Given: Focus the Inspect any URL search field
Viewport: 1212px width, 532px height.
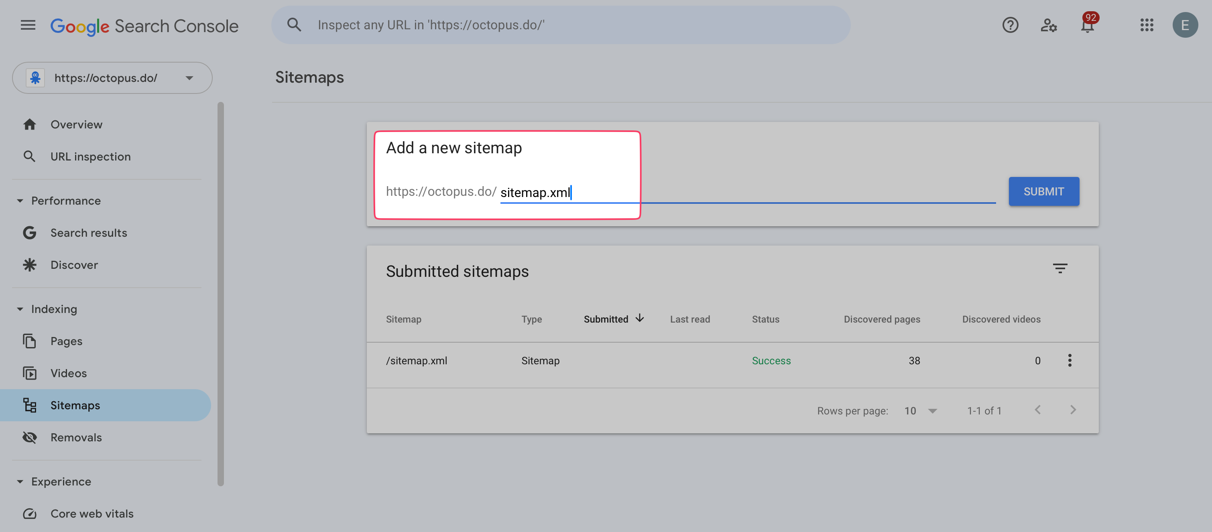Looking at the screenshot, I should point(560,25).
